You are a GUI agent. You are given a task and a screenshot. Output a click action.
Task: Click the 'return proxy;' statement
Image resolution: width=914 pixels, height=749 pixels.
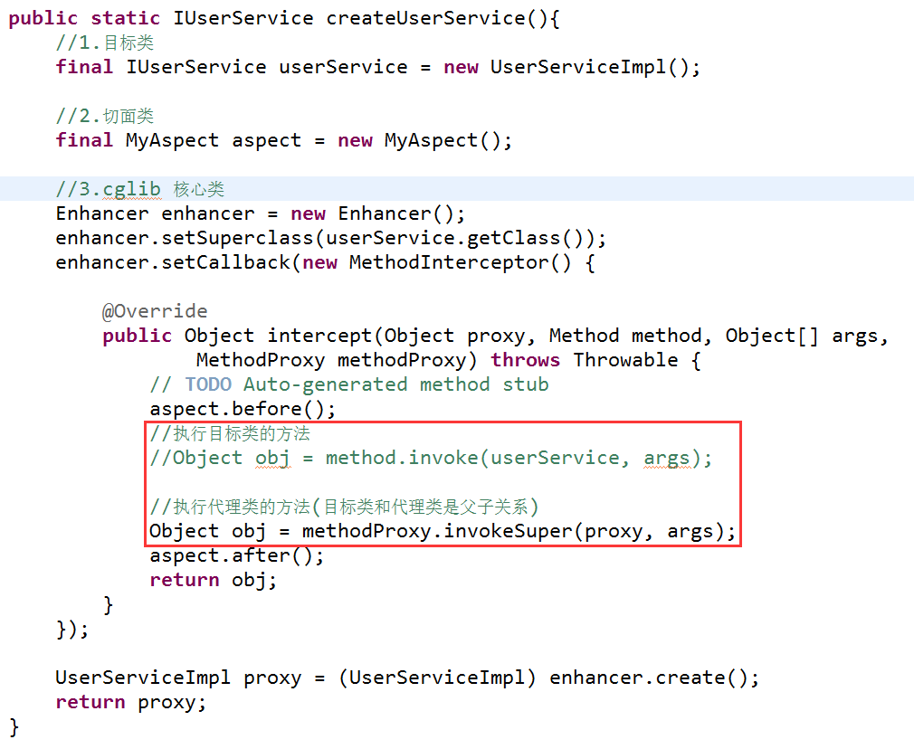(x=131, y=702)
